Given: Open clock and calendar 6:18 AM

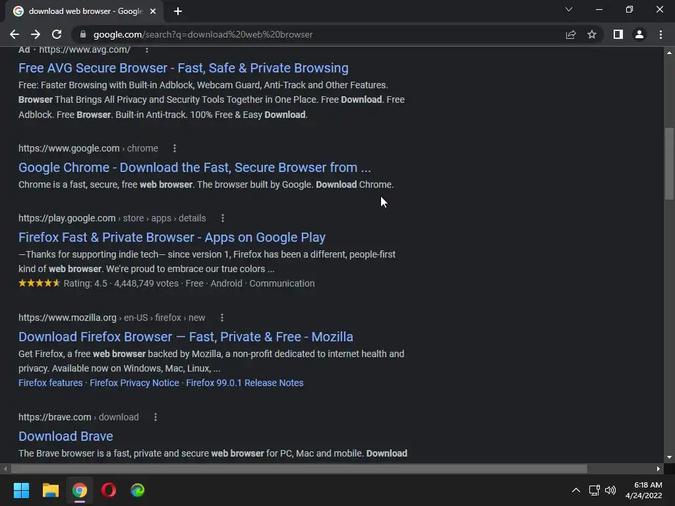Looking at the screenshot, I should click(x=643, y=490).
